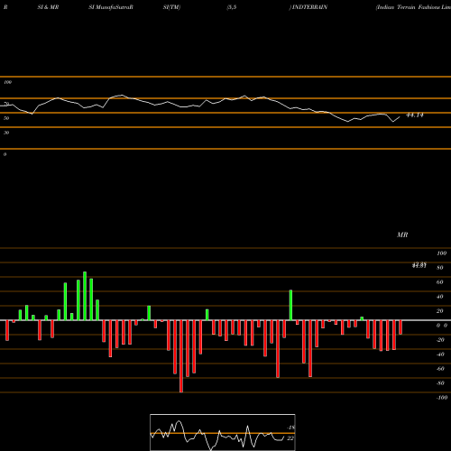Click the -18 value in mini chart

pyautogui.click(x=290, y=428)
